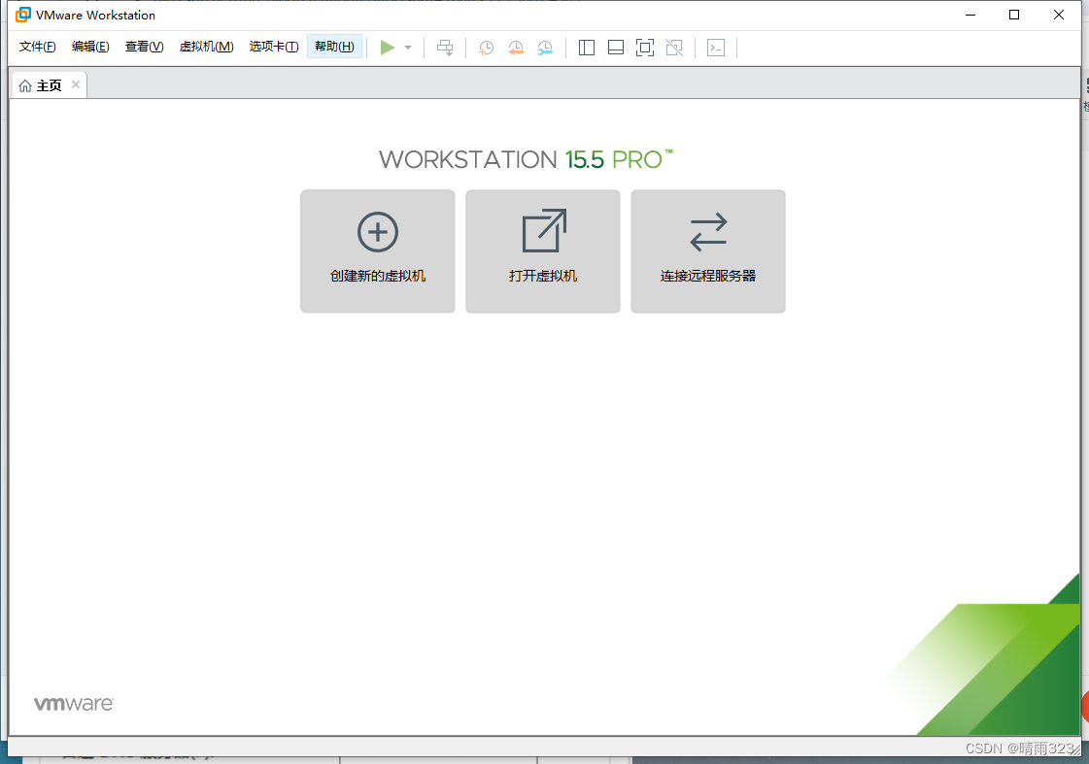1089x764 pixels.
Task: Click the Revert to Snapshot icon
Action: (x=515, y=48)
